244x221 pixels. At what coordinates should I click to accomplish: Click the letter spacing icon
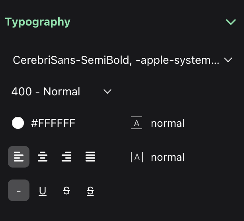[x=137, y=157]
